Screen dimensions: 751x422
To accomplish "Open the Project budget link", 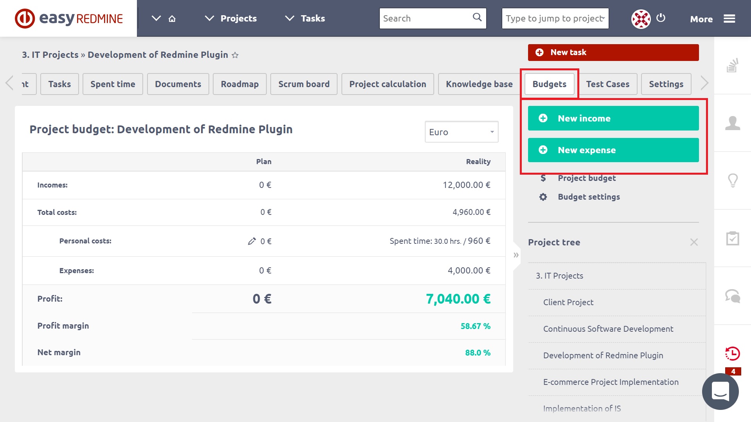I will pyautogui.click(x=587, y=178).
